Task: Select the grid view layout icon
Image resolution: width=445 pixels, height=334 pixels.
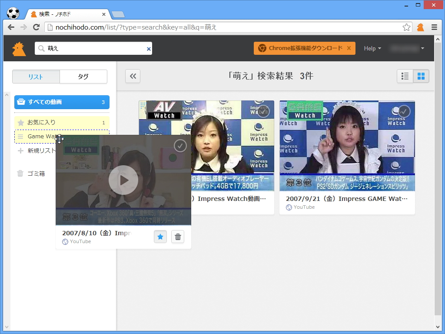Action: pyautogui.click(x=421, y=76)
